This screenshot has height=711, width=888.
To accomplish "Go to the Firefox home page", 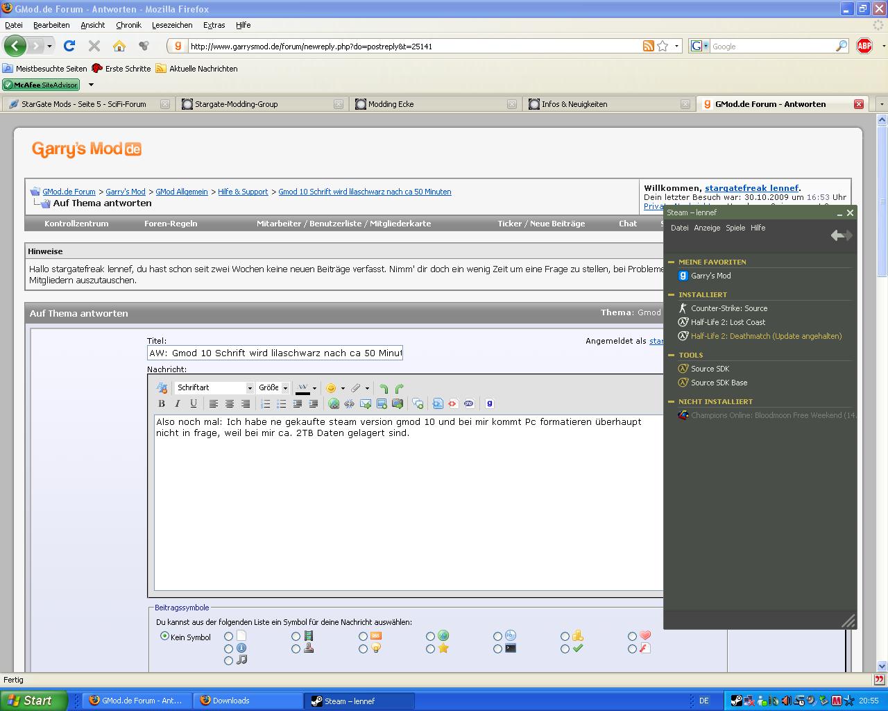I will click(119, 46).
